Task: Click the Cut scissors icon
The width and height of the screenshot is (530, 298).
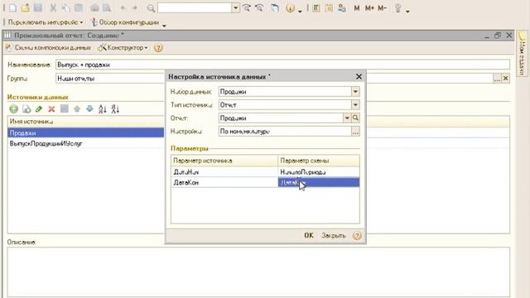Action: (53, 7)
